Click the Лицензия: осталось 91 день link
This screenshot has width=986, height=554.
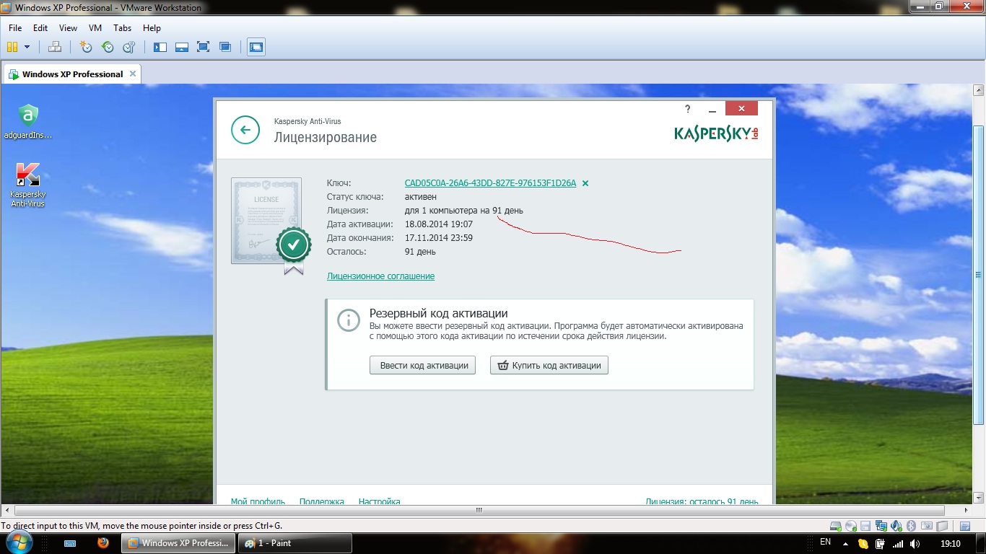point(702,501)
